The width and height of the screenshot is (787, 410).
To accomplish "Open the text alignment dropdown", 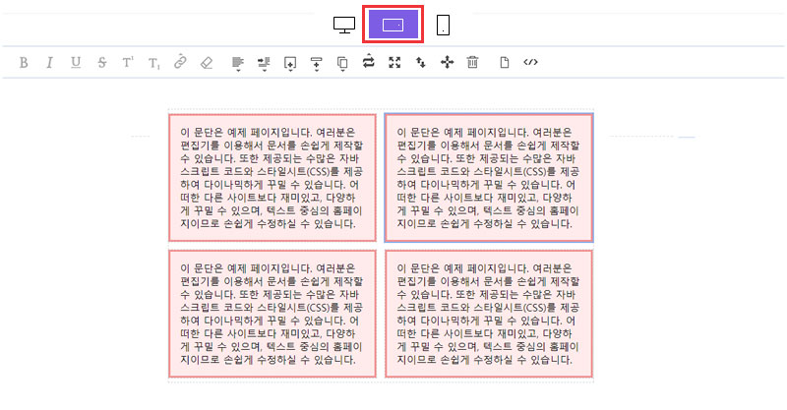I will coord(237,63).
